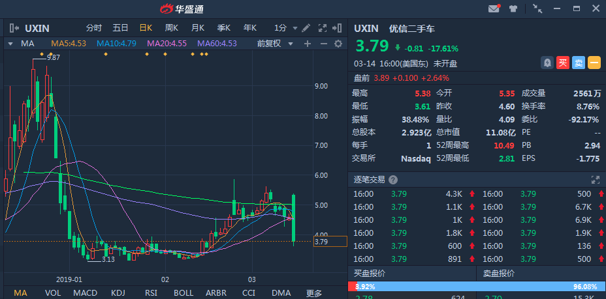Collapse the right quote panel
The image size is (606, 299).
[337, 28]
